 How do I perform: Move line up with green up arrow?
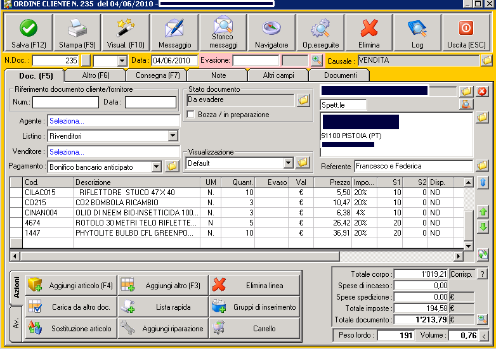483,212
